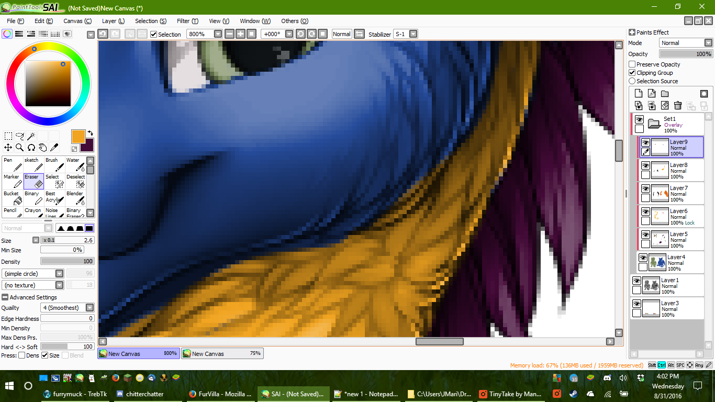Expand the Stabilizer S-1 dropdown
This screenshot has width=715, height=402.
[413, 34]
